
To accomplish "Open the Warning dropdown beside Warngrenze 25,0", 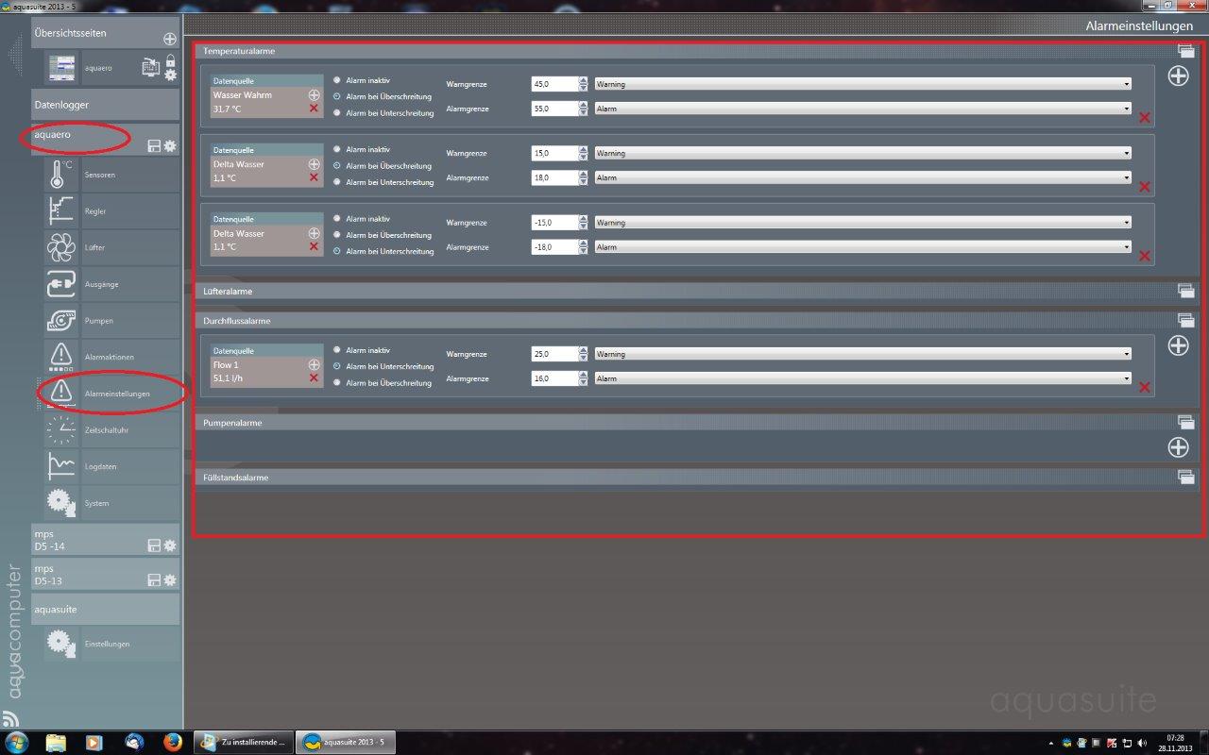I will coord(862,354).
